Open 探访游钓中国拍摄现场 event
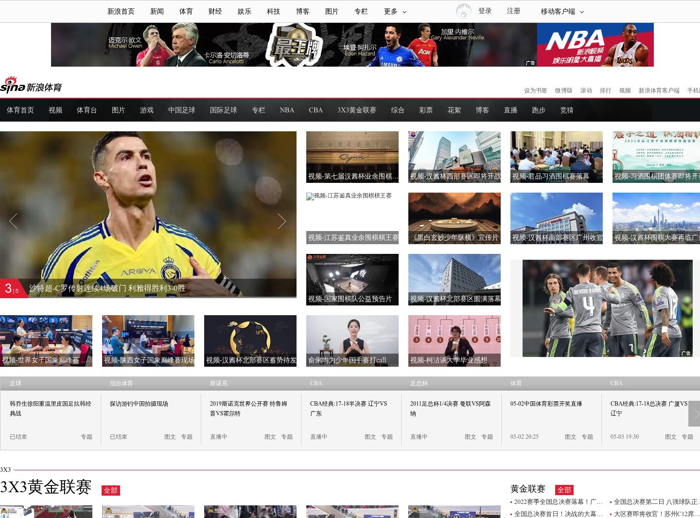This screenshot has width=700, height=518. tap(139, 404)
